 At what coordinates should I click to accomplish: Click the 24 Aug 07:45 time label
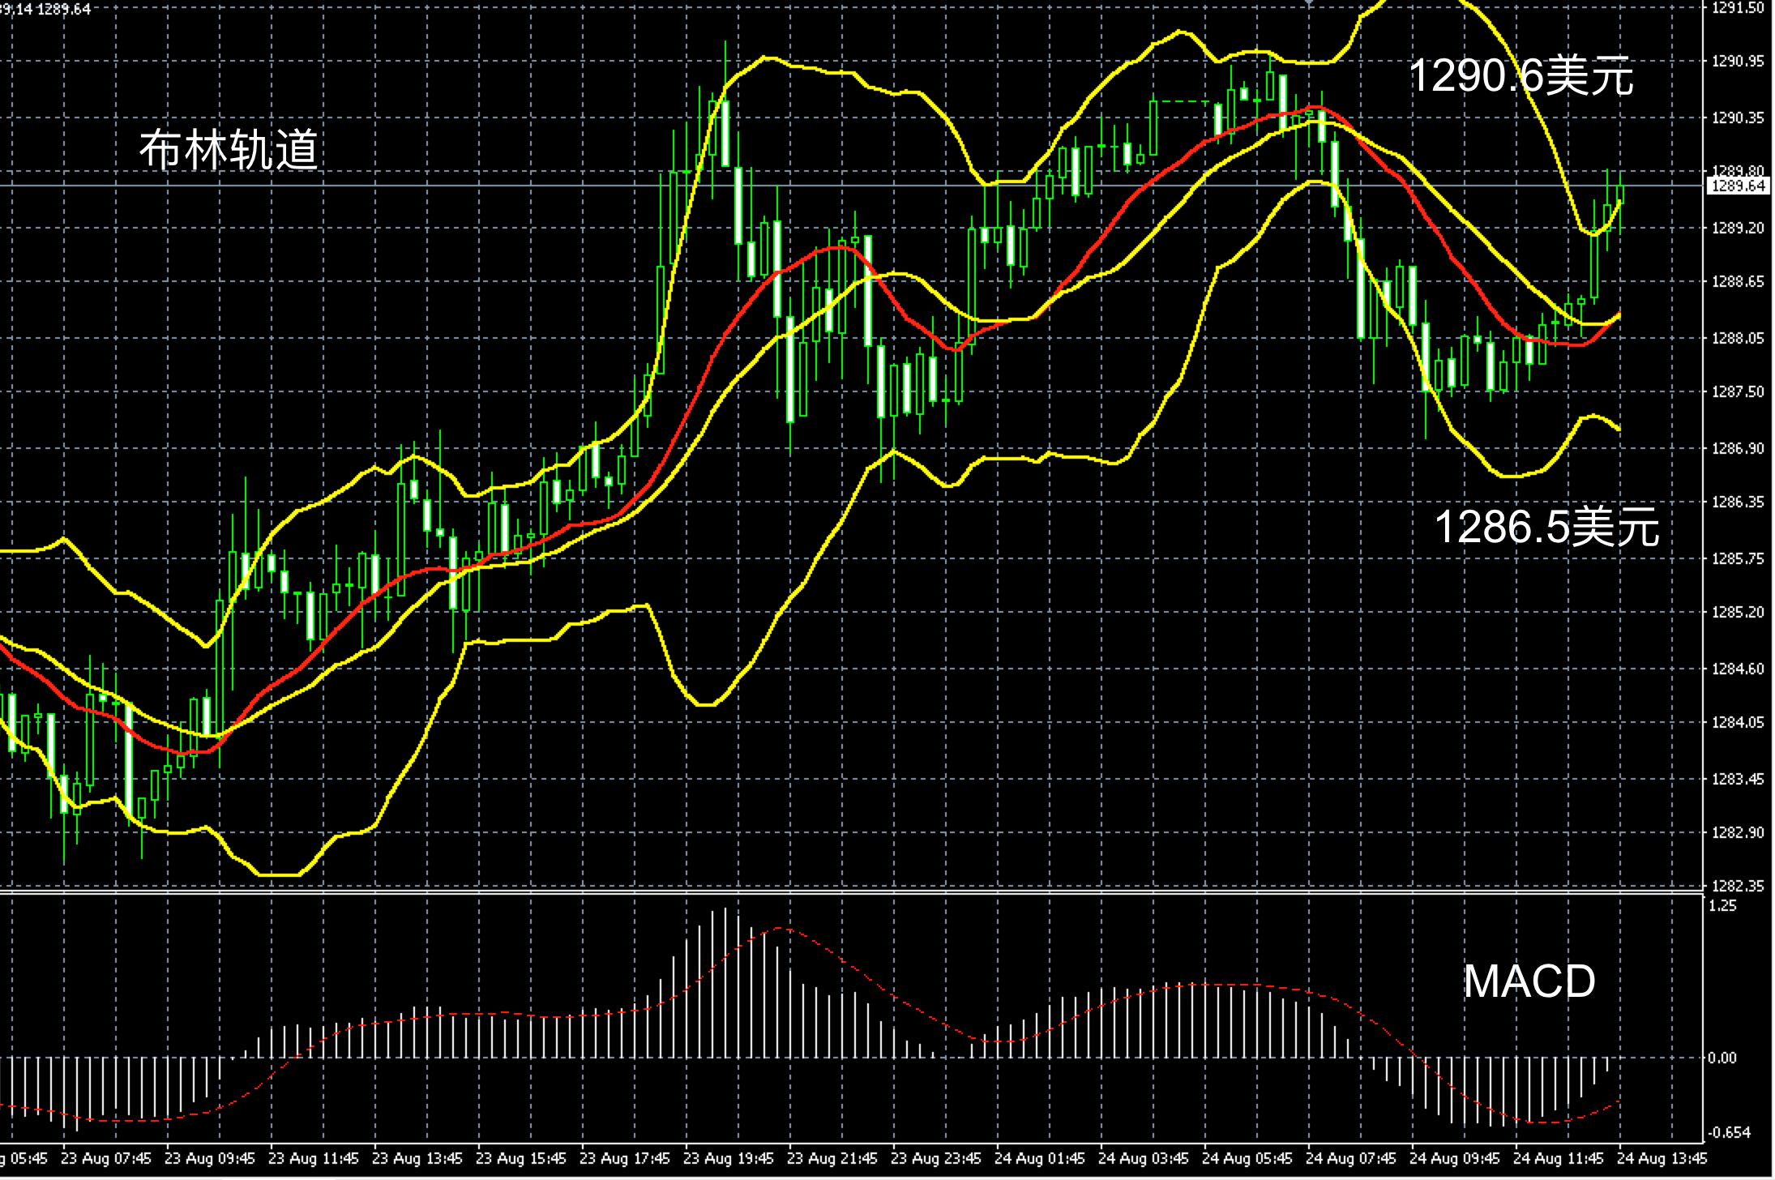(x=1350, y=1159)
